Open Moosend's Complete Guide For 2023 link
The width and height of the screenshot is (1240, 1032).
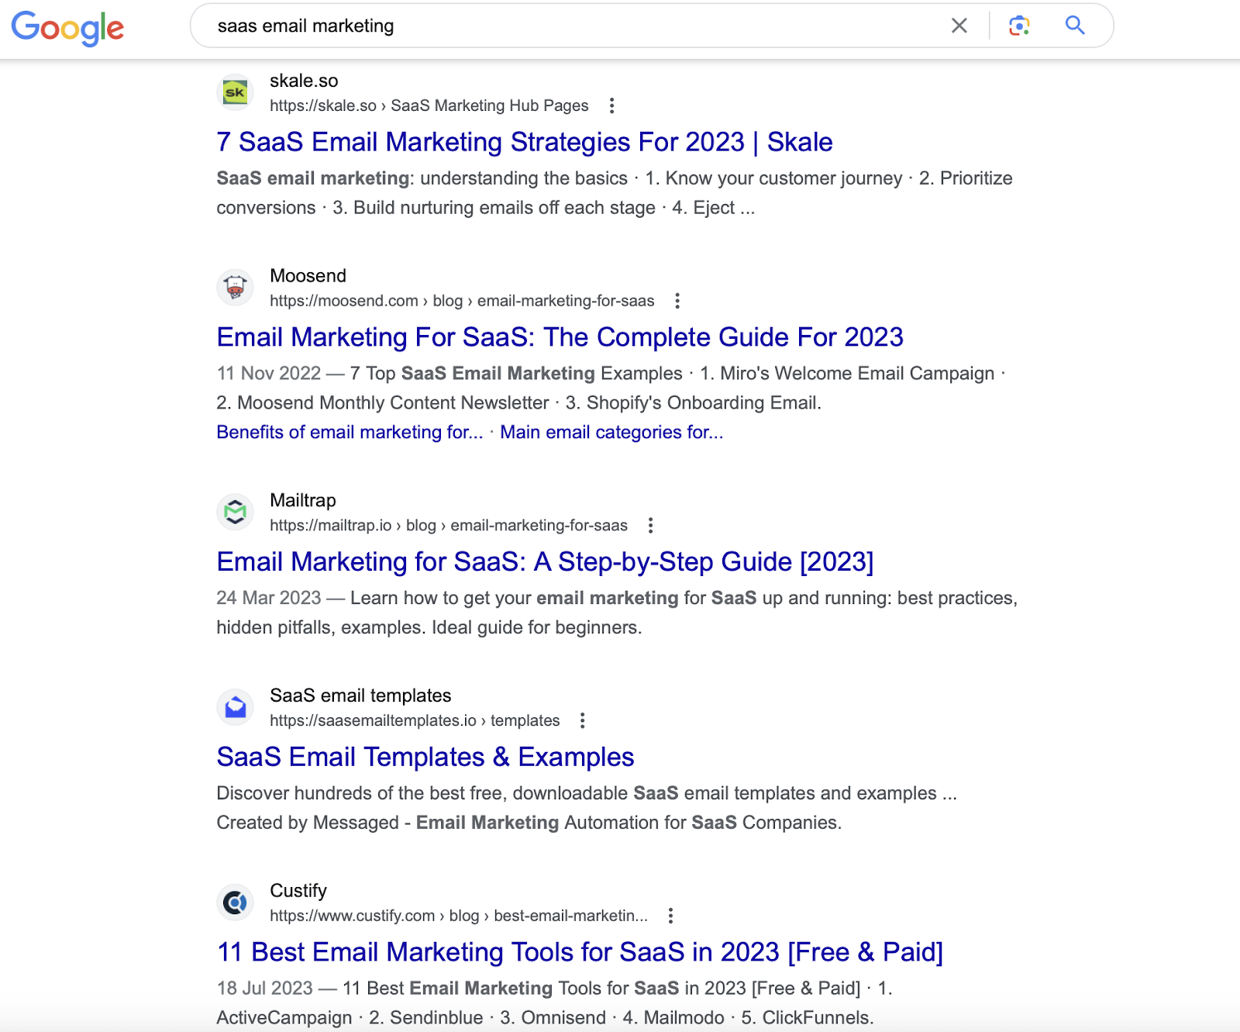coord(560,337)
